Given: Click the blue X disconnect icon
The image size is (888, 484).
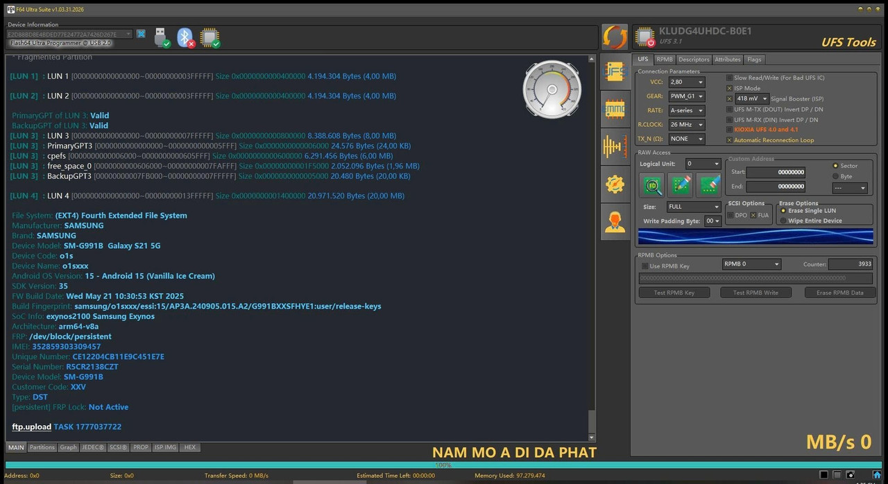Looking at the screenshot, I should coord(141,34).
